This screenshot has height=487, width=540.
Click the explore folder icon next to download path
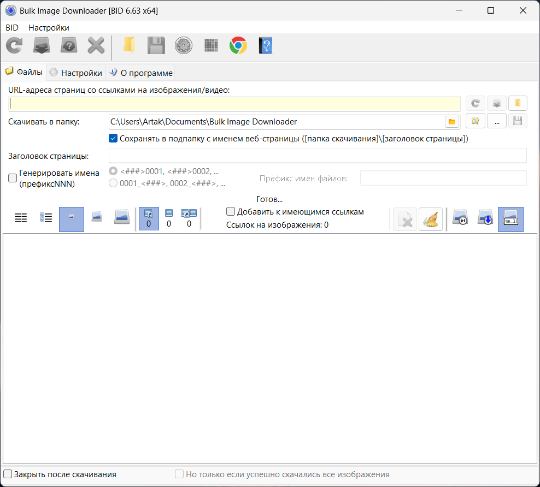pos(476,121)
